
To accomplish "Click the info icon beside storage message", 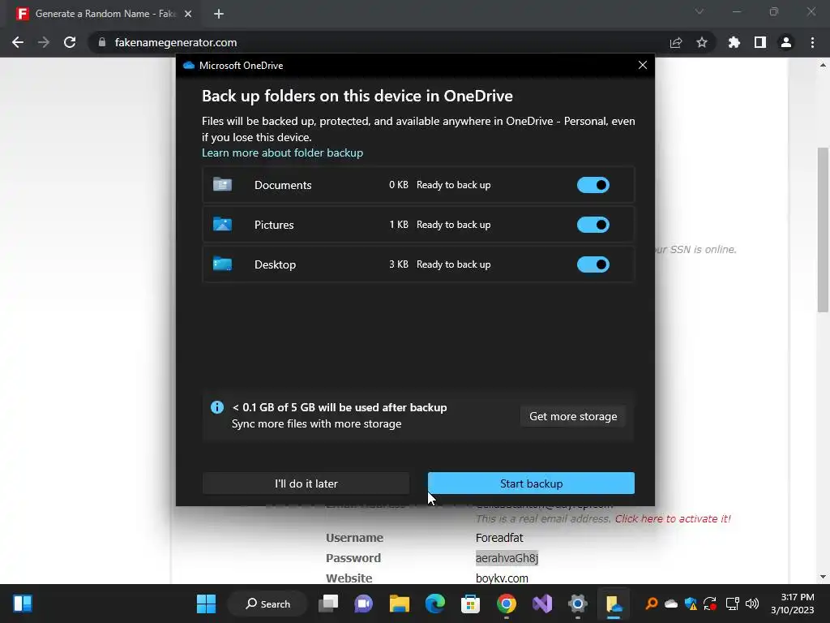I will point(217,407).
